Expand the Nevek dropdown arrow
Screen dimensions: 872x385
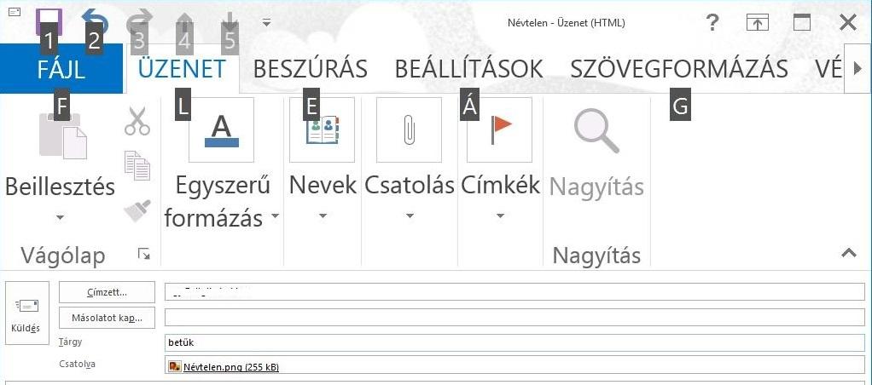[x=323, y=216]
